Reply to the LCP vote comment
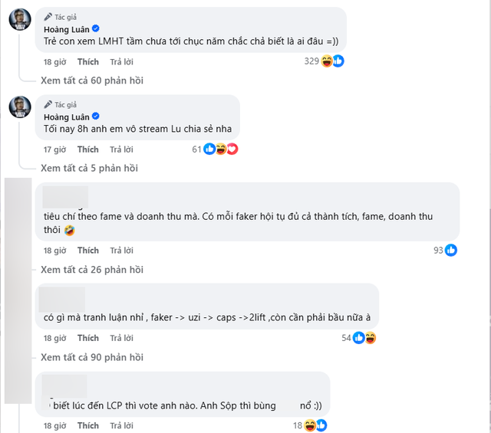 [x=121, y=425]
